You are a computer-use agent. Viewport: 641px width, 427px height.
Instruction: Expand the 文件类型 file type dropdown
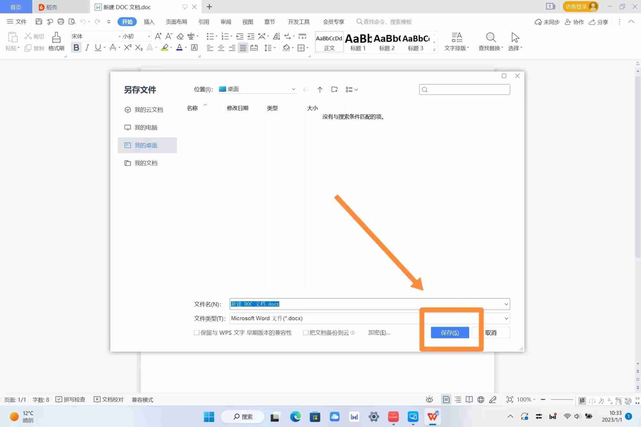[x=506, y=318]
